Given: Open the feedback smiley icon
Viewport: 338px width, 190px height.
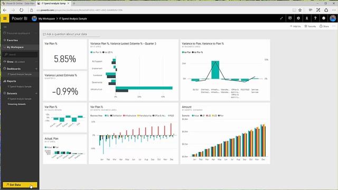Looking at the screenshot, I should [324, 18].
